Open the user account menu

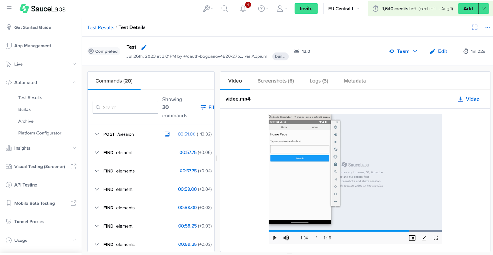pyautogui.click(x=282, y=9)
